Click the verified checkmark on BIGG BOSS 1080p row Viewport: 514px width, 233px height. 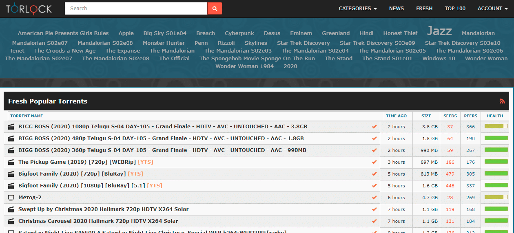coord(374,127)
